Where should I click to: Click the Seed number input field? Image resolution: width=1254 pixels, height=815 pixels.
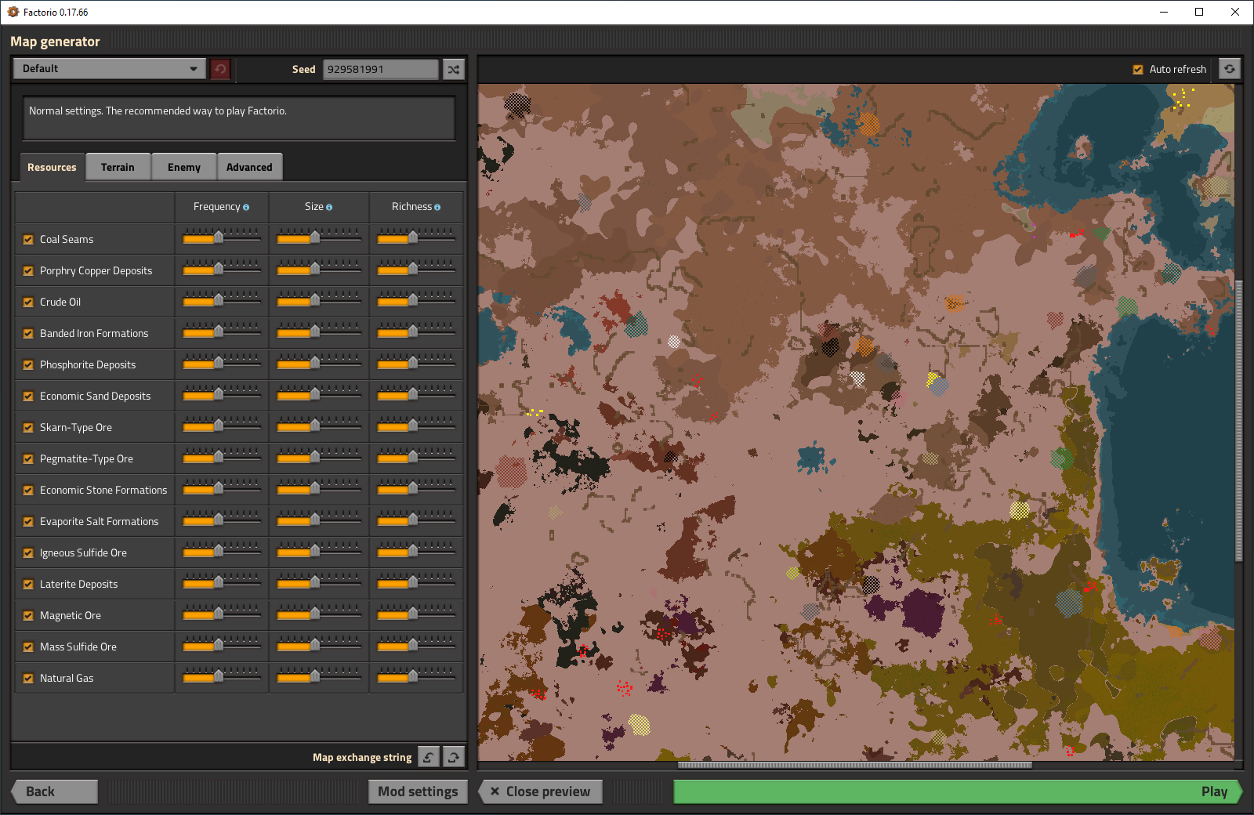click(x=380, y=69)
